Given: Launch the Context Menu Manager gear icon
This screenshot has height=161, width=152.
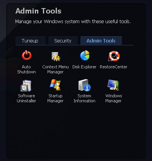Looking at the screenshot, I should coord(56,56).
